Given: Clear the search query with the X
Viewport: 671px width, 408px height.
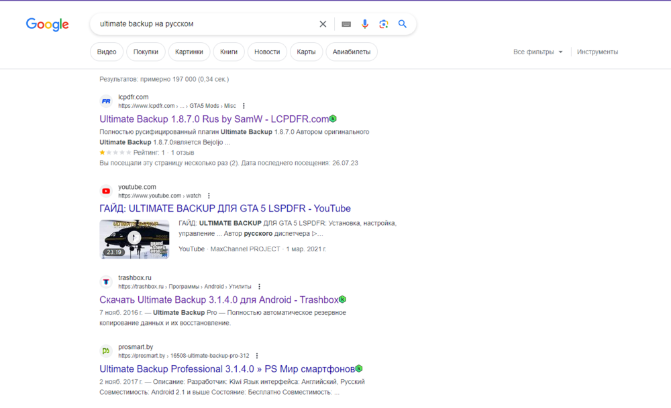Looking at the screenshot, I should coord(323,23).
